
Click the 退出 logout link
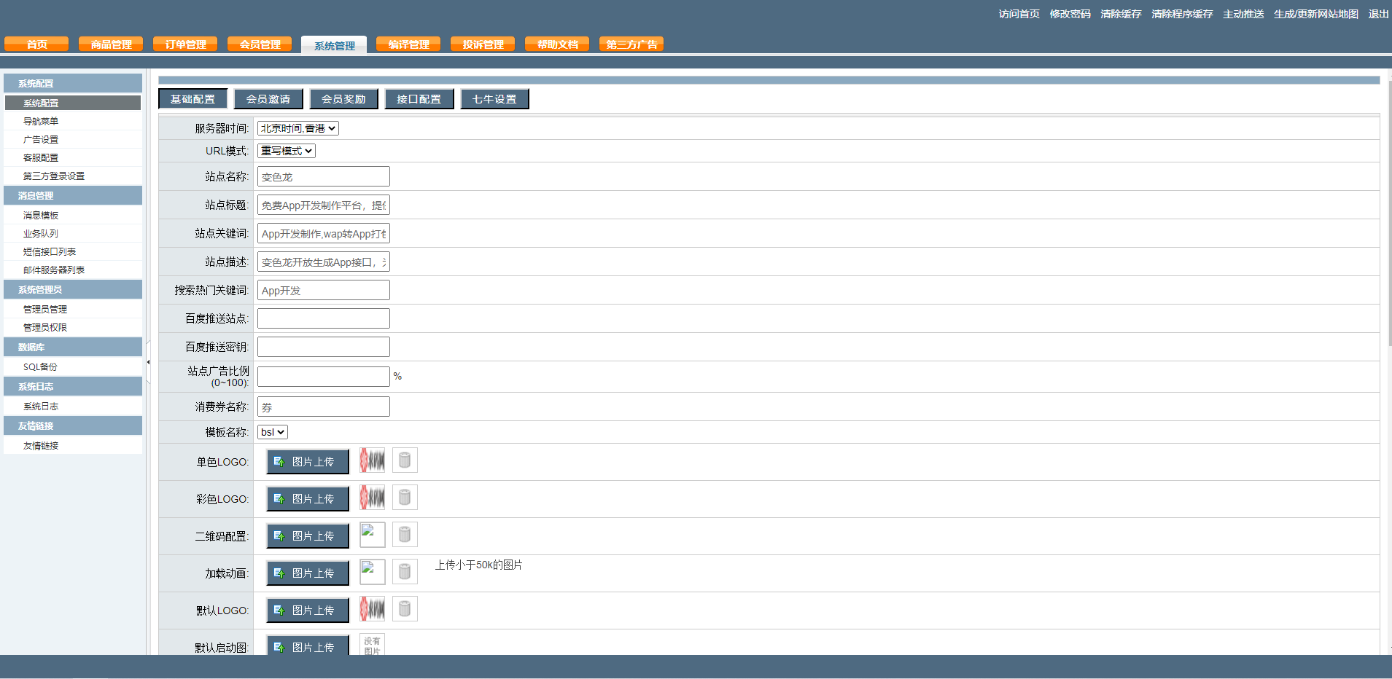(x=1378, y=14)
